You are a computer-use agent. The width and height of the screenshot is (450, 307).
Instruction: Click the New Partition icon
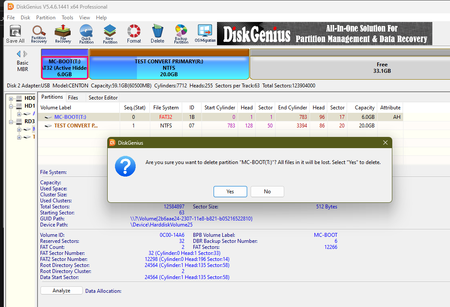pyautogui.click(x=110, y=34)
